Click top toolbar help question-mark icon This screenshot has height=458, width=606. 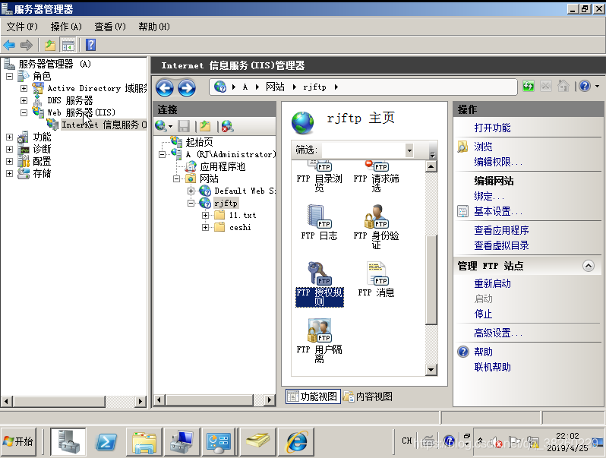coord(91,46)
